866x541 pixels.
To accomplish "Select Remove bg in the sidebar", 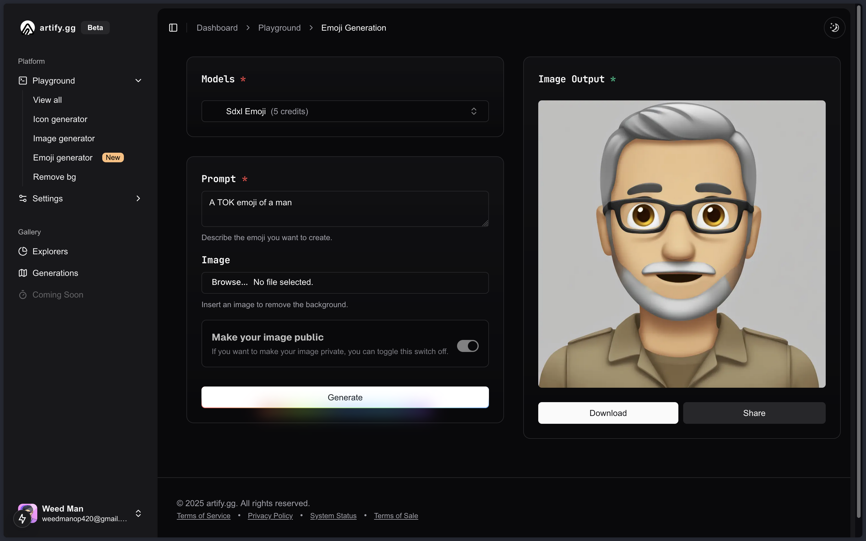I will [54, 177].
